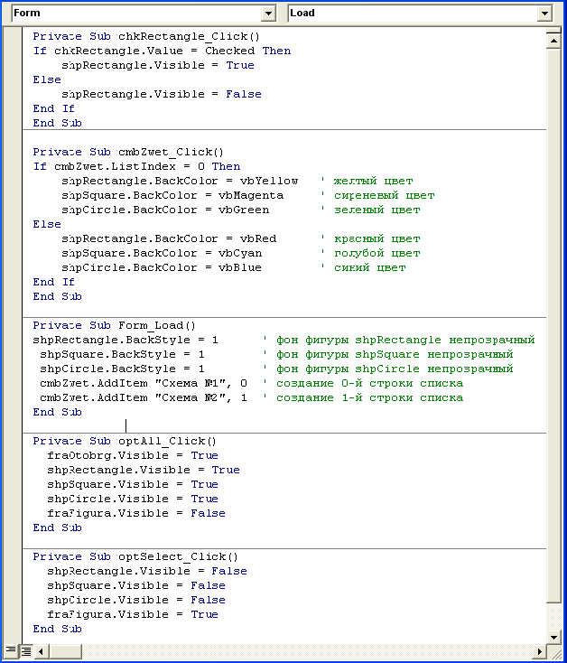Click comment 'сиреневый цвет'
This screenshot has height=663, width=567.
pyautogui.click(x=384, y=195)
